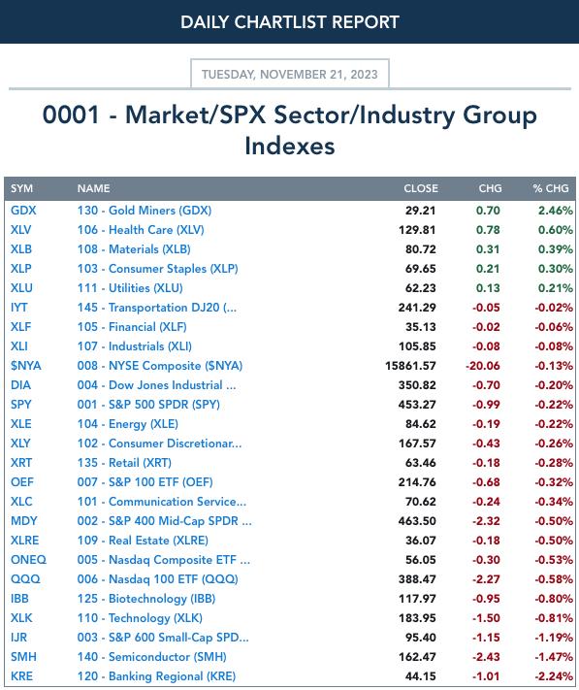Screen dimensions: 579x690
Task: Open 120 - Banking Regional (KRE)
Action: click(x=156, y=675)
